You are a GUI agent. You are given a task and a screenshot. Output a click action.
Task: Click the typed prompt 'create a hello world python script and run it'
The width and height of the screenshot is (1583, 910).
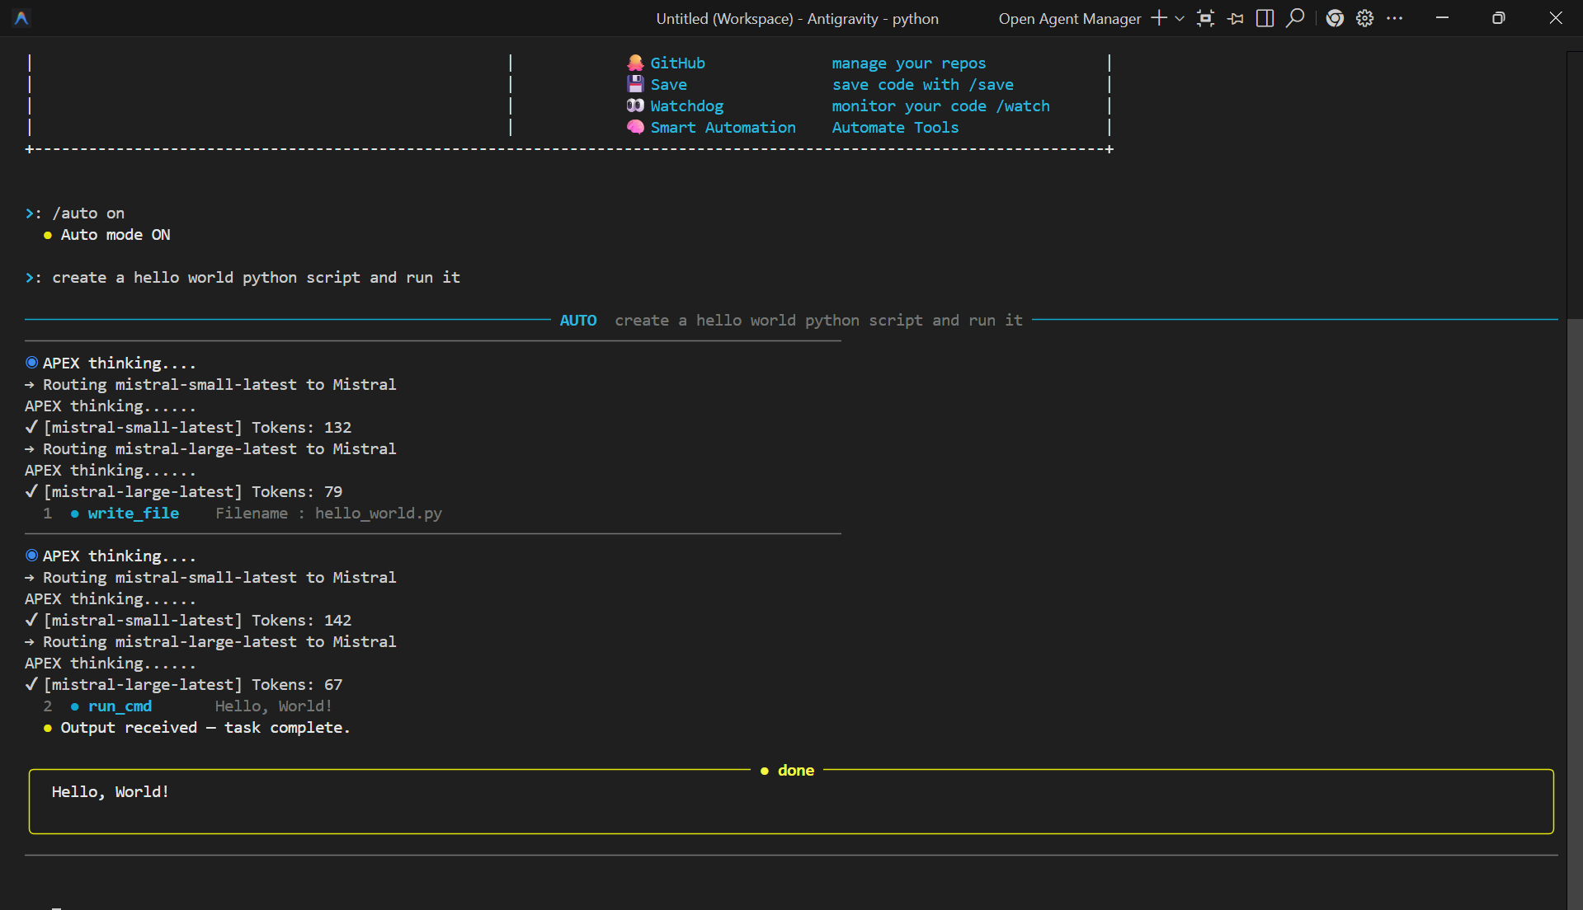point(256,277)
